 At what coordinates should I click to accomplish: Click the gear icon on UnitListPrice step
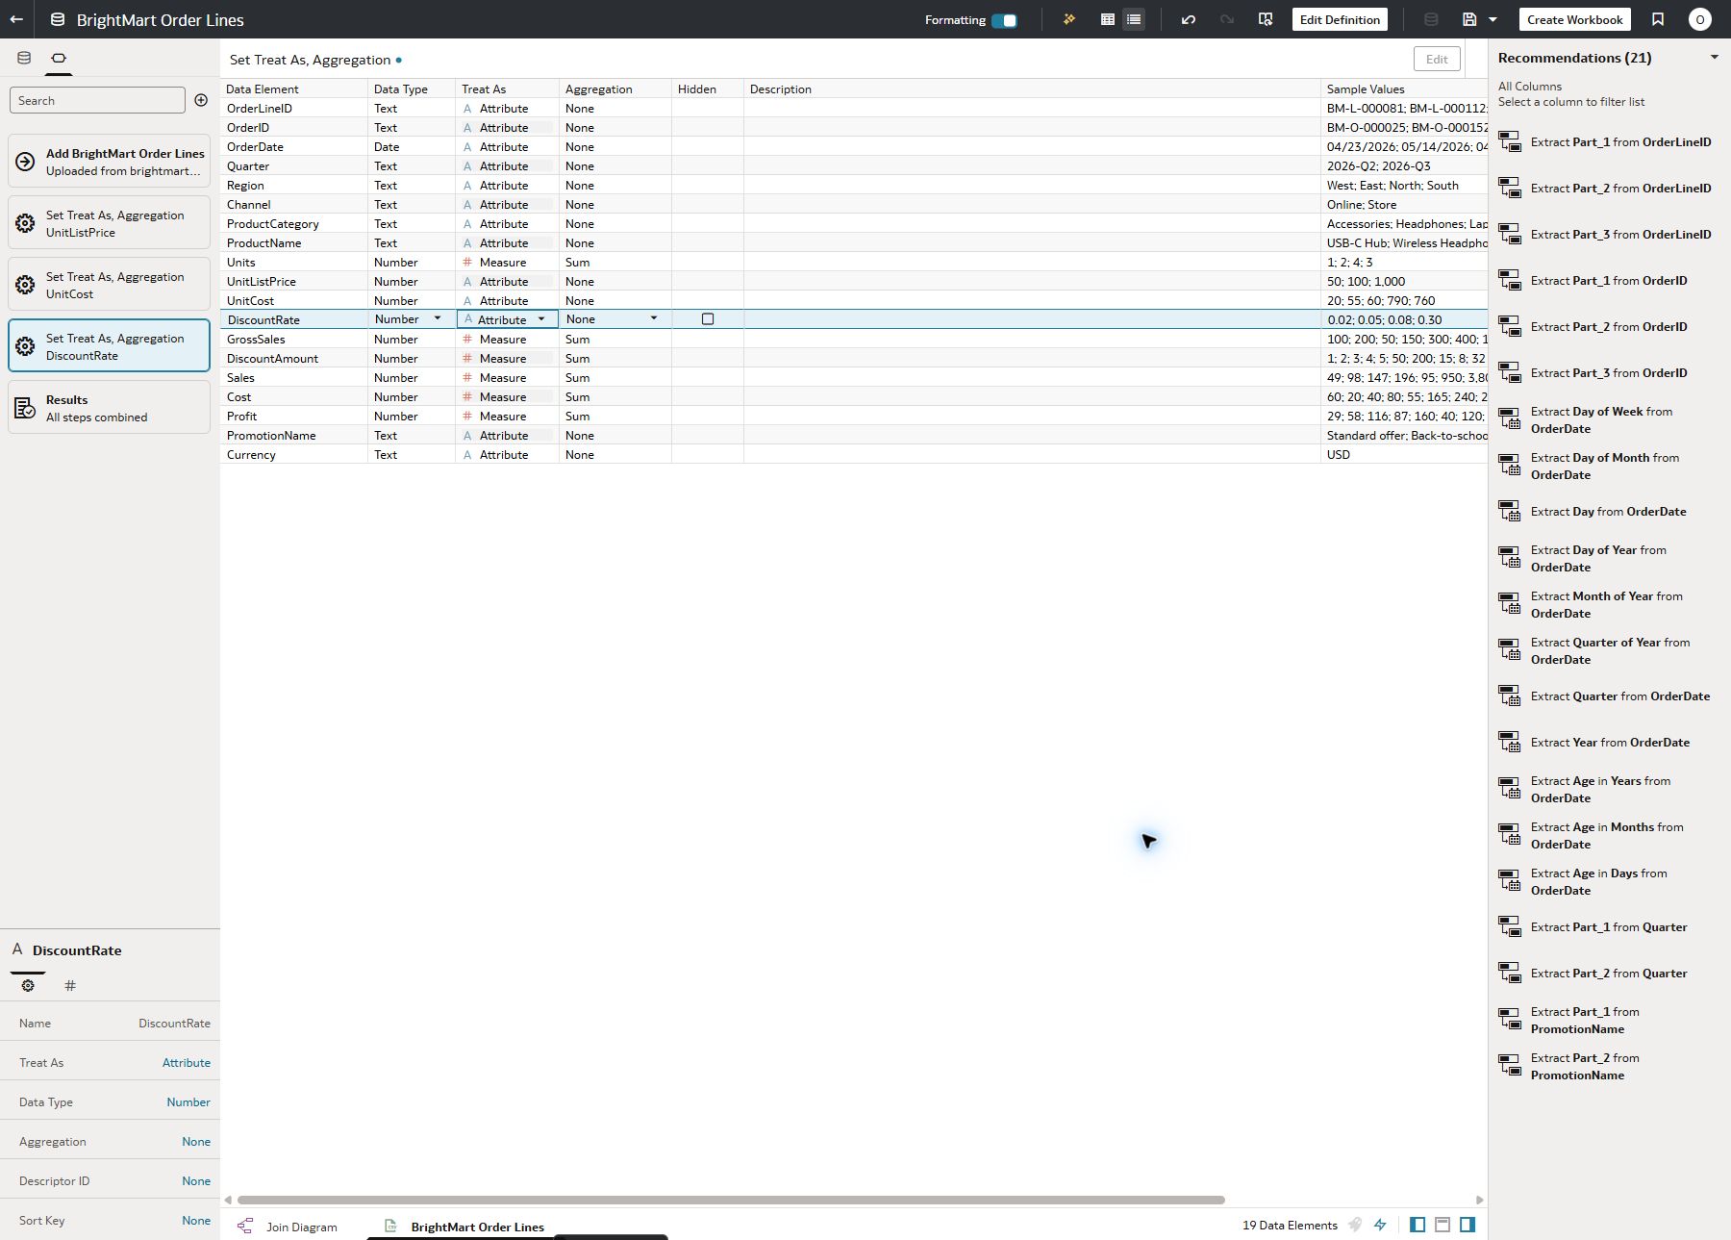pos(26,223)
